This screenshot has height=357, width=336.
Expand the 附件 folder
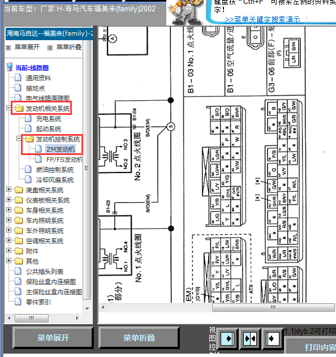pos(8,250)
